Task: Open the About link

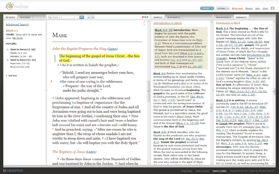Action: (x=265, y=8)
